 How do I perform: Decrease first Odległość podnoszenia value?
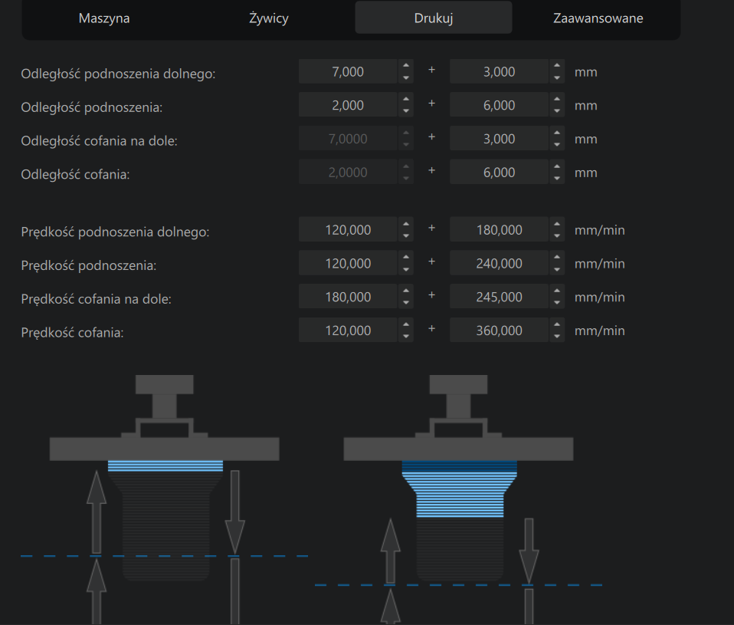pos(406,111)
